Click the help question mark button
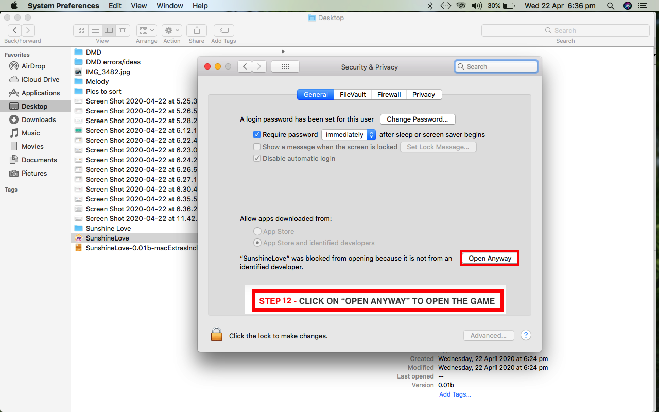 (x=525, y=335)
